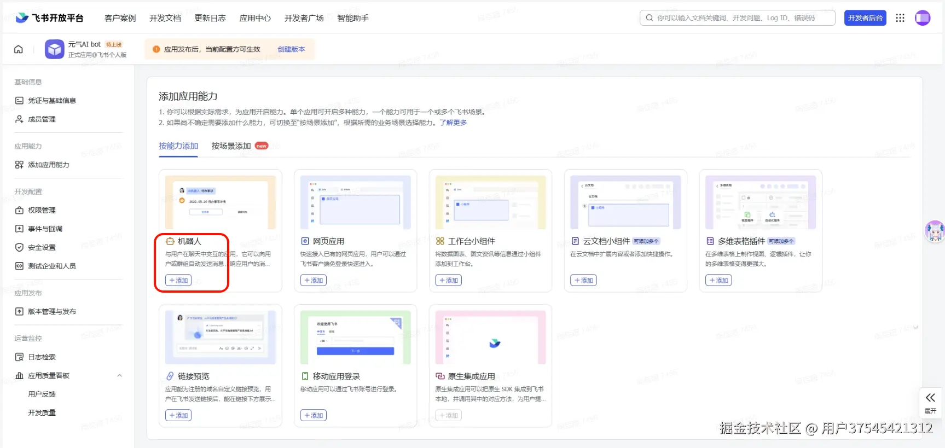Click the 原生集成应用 card preview image
The width and height of the screenshot is (945, 448).
(x=491, y=338)
